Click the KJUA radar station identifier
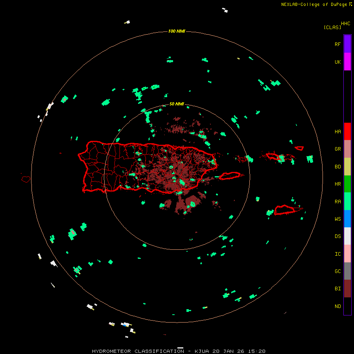This screenshot has height=354, width=354. click(202, 351)
